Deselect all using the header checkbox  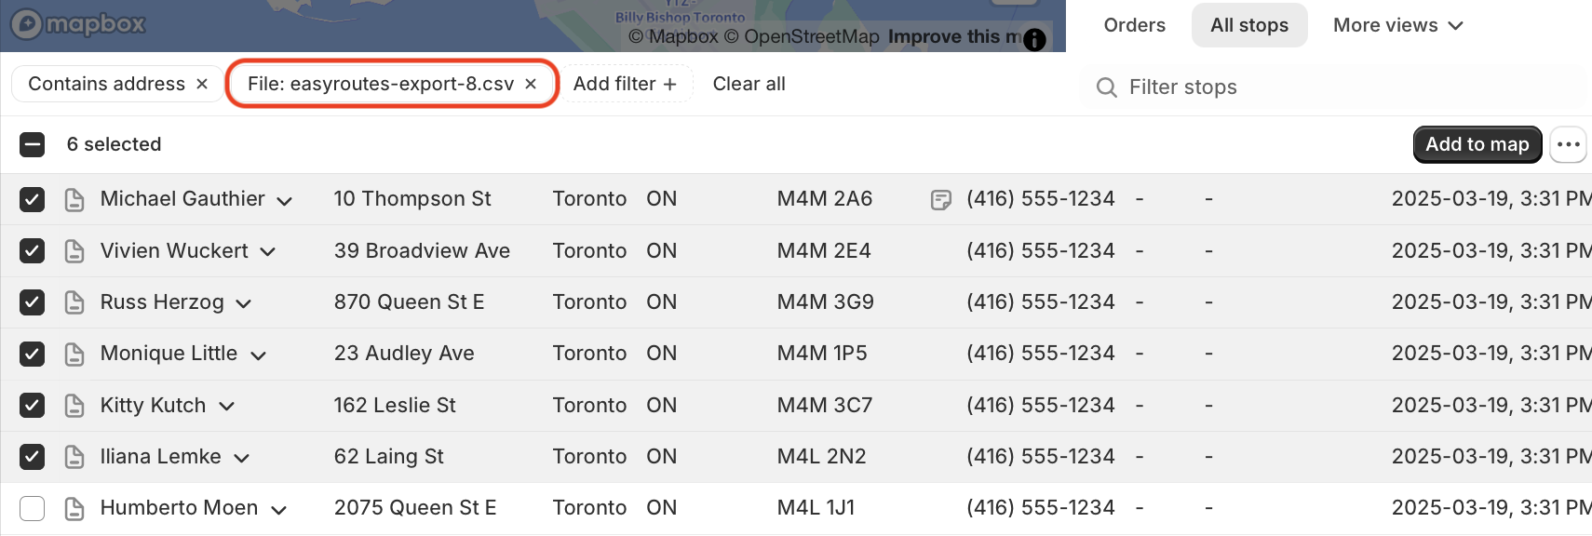click(x=33, y=144)
